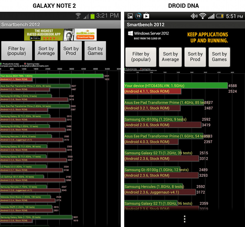Tap the green battery icon on Galaxy Note 2
Screen dimensions: 245x227
[92, 16]
